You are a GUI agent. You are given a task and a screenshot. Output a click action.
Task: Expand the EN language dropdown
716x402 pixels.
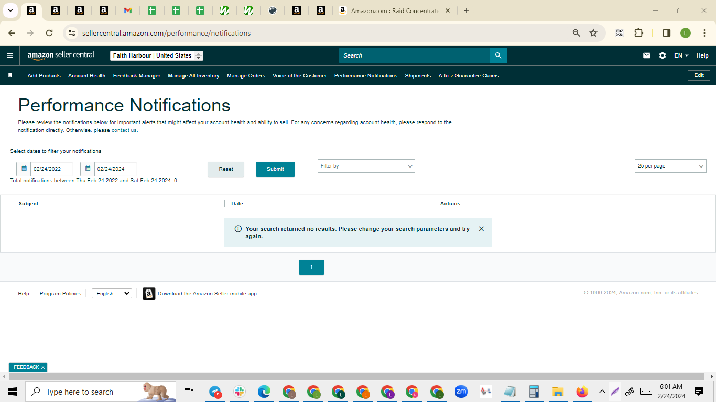point(681,55)
